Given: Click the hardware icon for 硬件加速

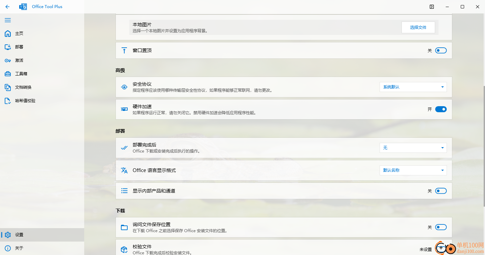Looking at the screenshot, I should pyautogui.click(x=124, y=109).
